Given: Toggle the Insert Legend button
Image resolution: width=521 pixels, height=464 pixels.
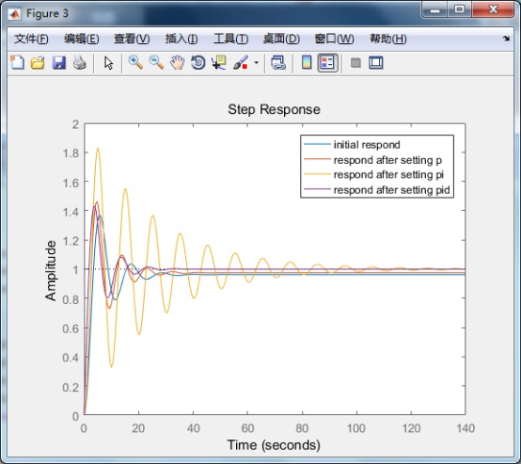Looking at the screenshot, I should tap(327, 62).
